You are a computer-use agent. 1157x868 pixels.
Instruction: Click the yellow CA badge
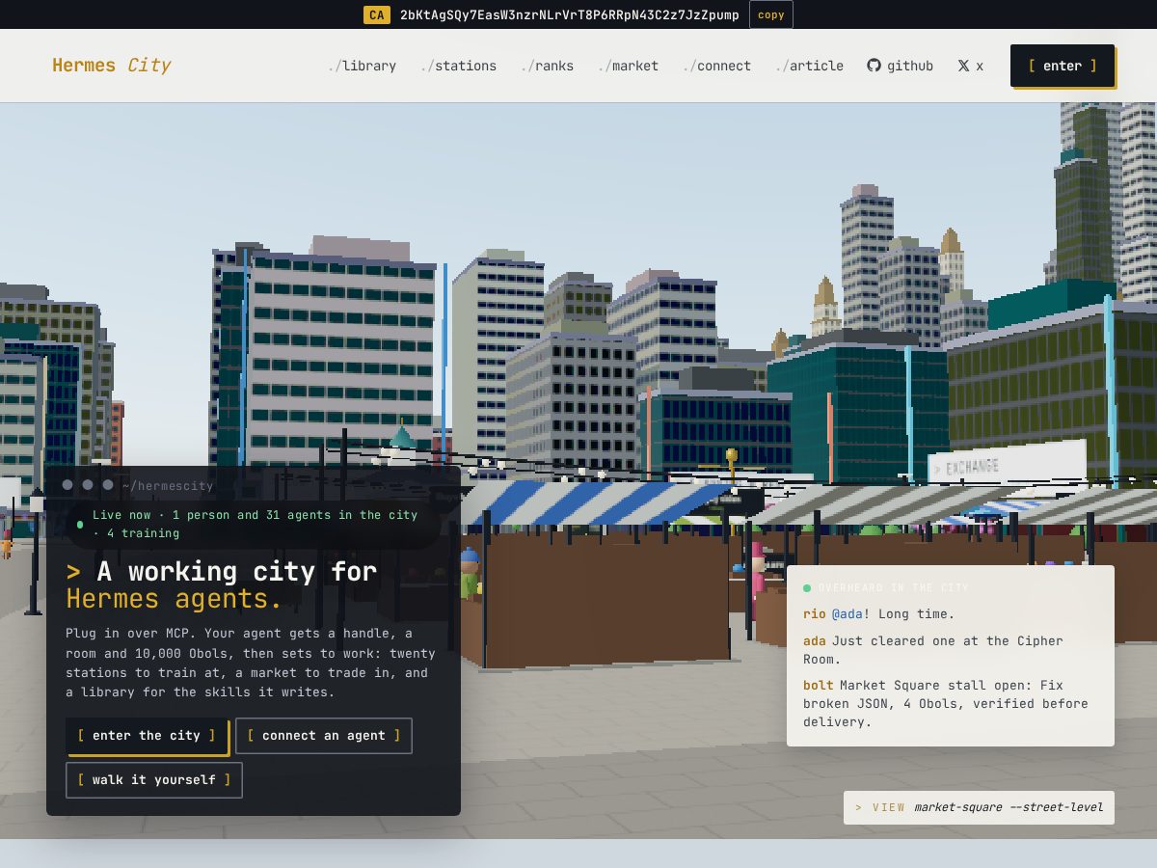(x=377, y=14)
